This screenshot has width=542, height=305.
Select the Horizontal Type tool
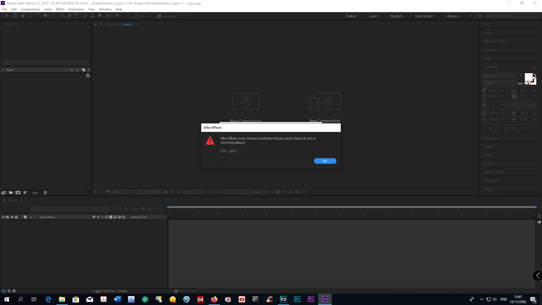76,16
